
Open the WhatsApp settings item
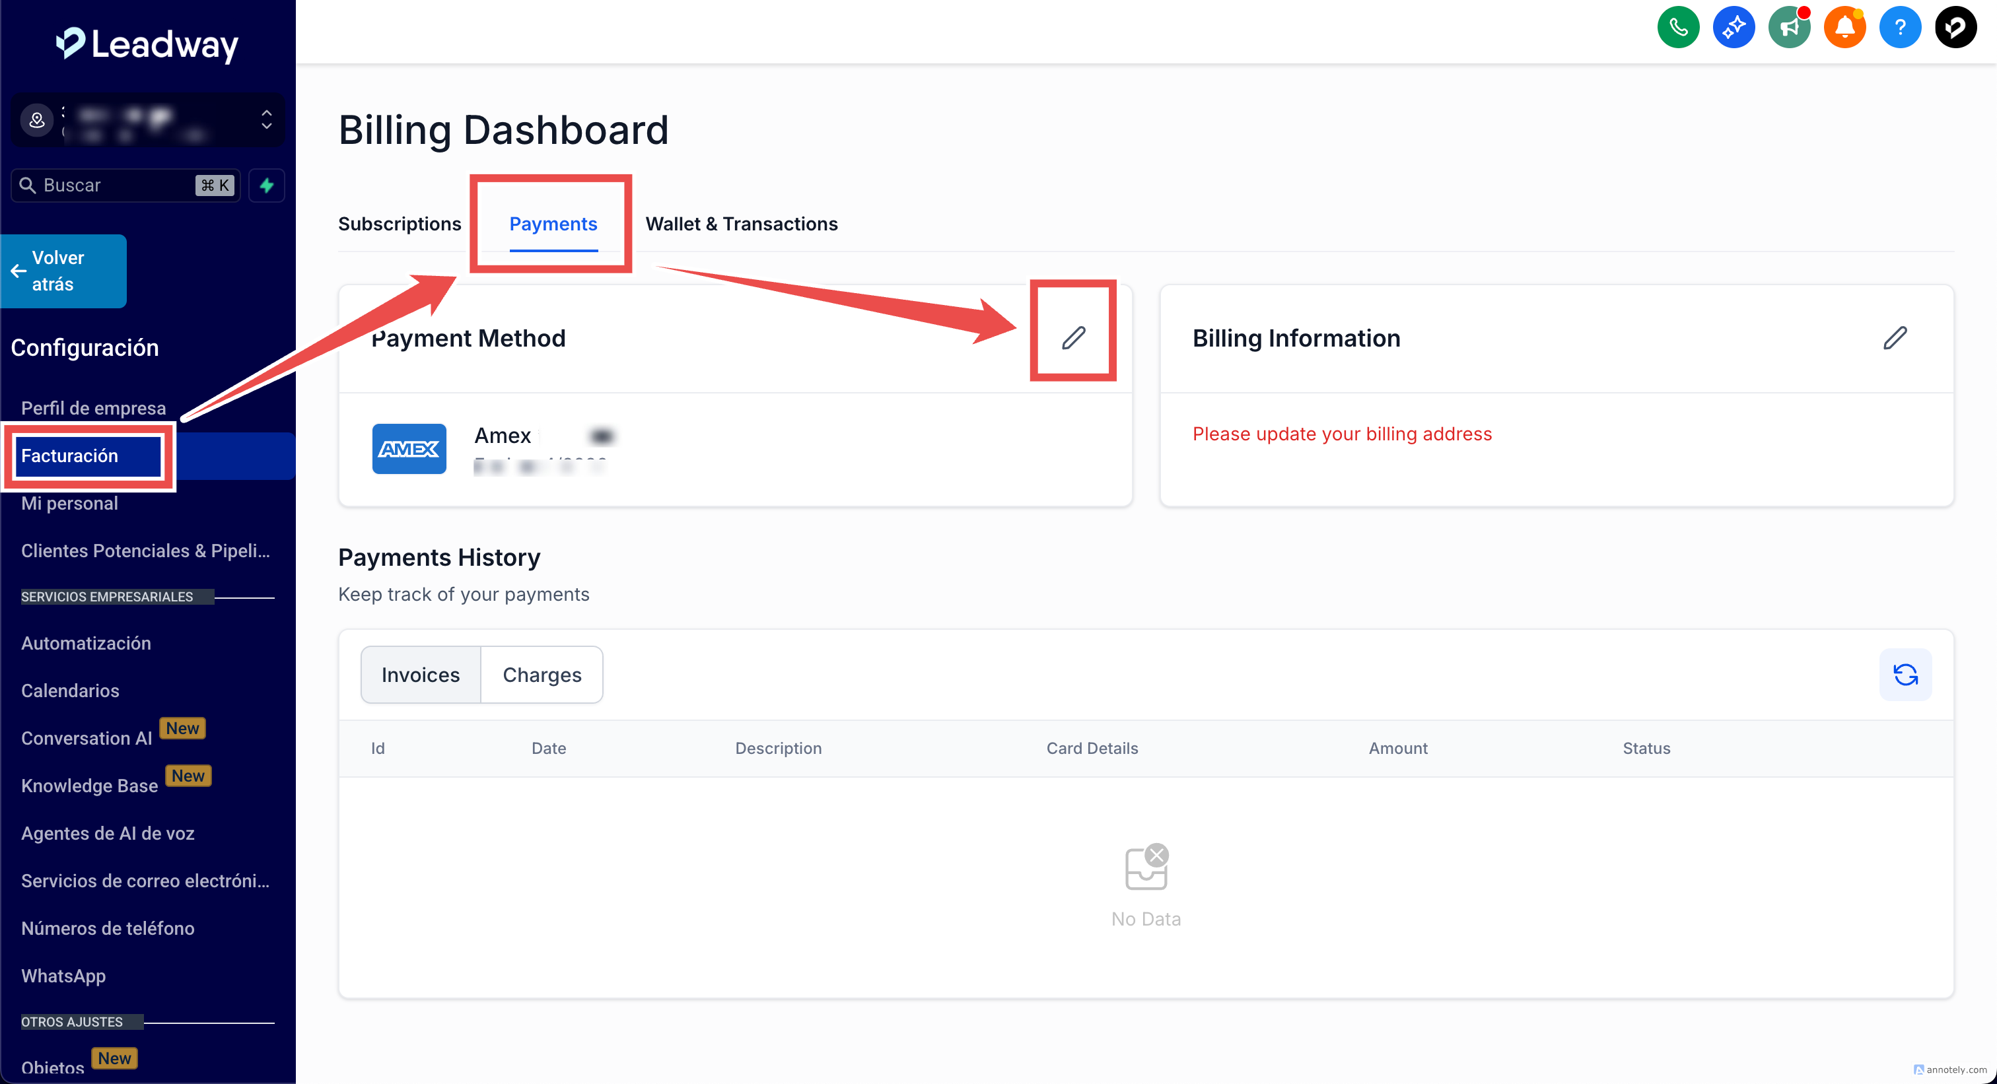(63, 976)
